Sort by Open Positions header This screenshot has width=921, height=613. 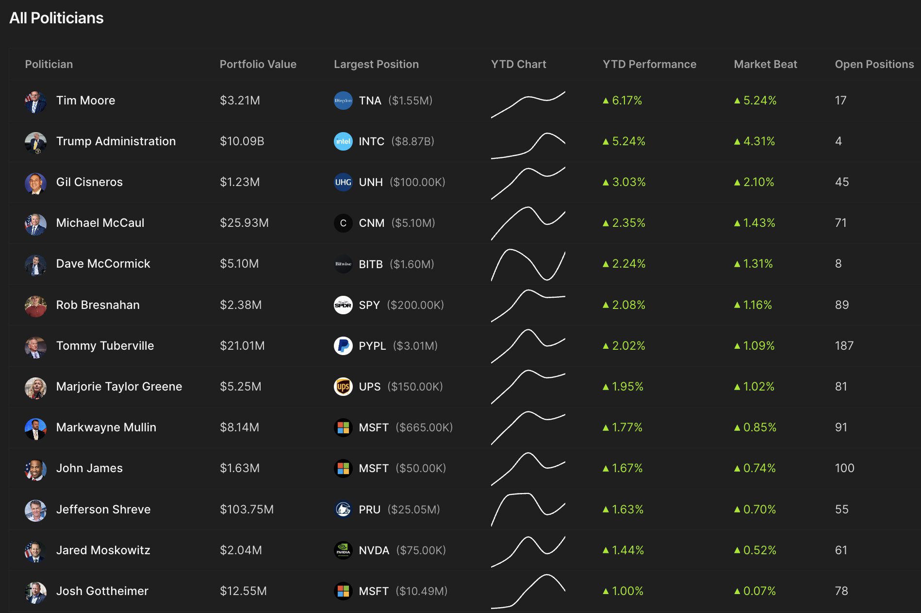coord(874,64)
